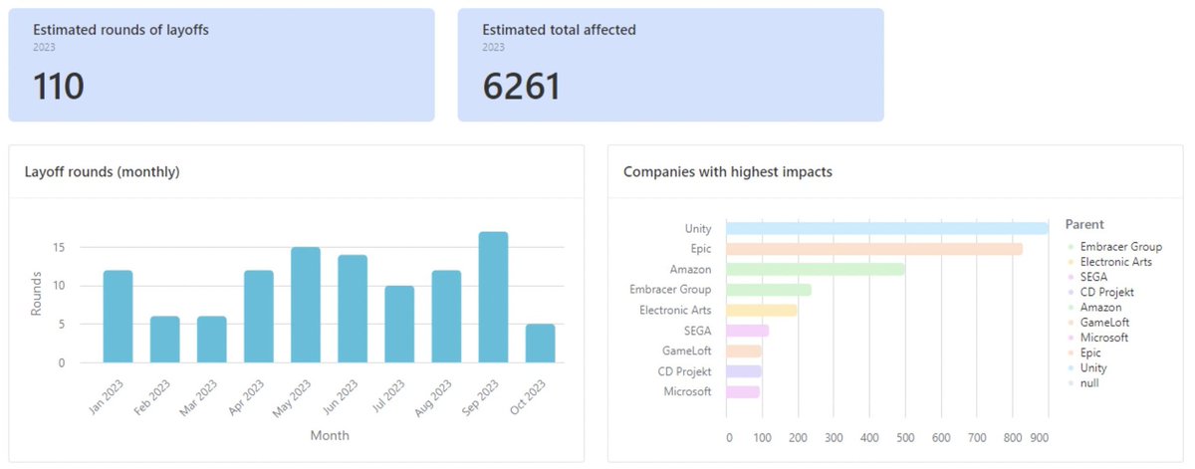Toggle Electronic Arts legend swatch
The height and width of the screenshot is (469, 1195).
[x=1071, y=262]
